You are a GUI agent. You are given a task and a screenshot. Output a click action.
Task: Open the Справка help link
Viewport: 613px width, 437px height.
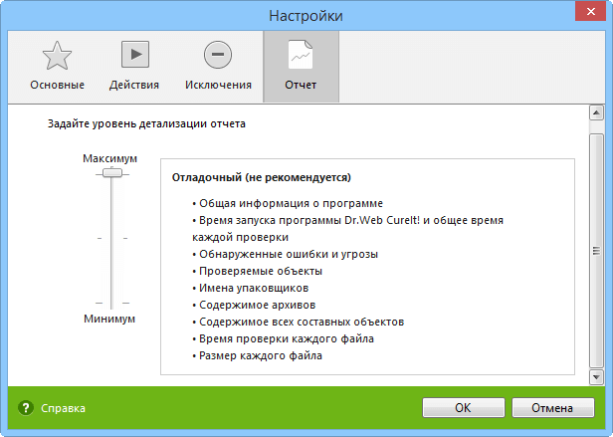coord(63,408)
